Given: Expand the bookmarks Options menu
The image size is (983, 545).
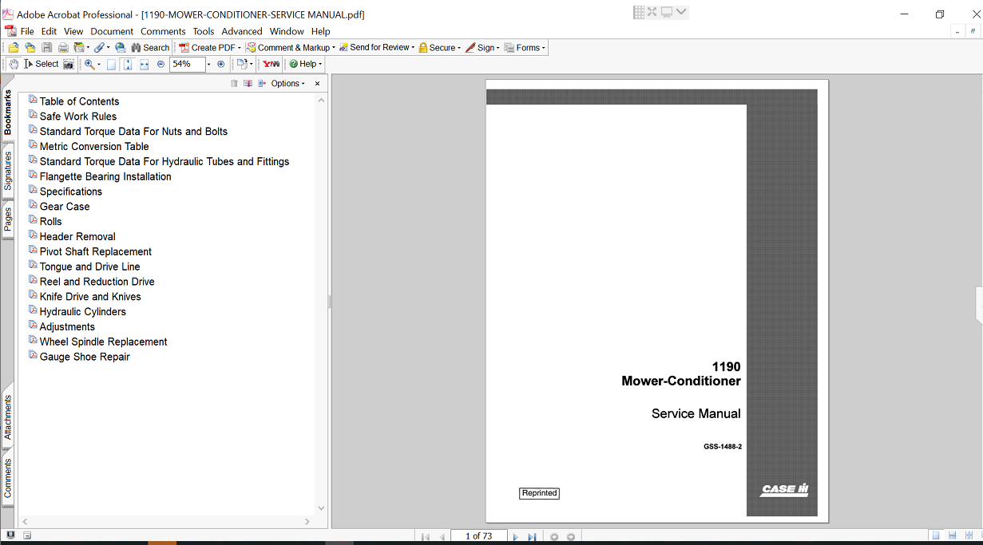Looking at the screenshot, I should [x=287, y=83].
